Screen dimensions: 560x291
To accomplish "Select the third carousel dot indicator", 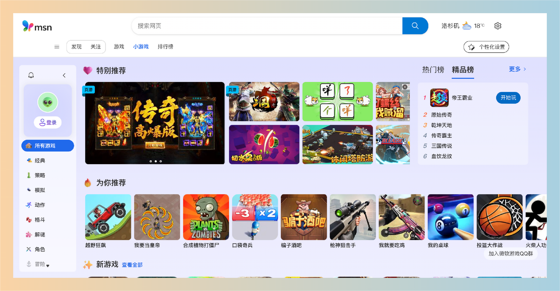I will tap(161, 161).
